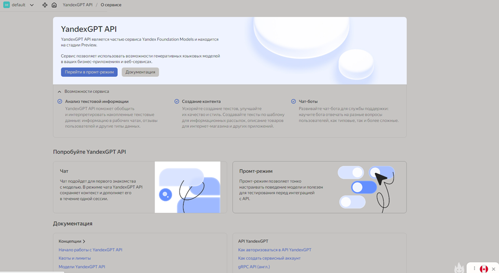Expand Концепции documentation arrow link
Viewport: 499px width, 273px height.
pos(72,241)
